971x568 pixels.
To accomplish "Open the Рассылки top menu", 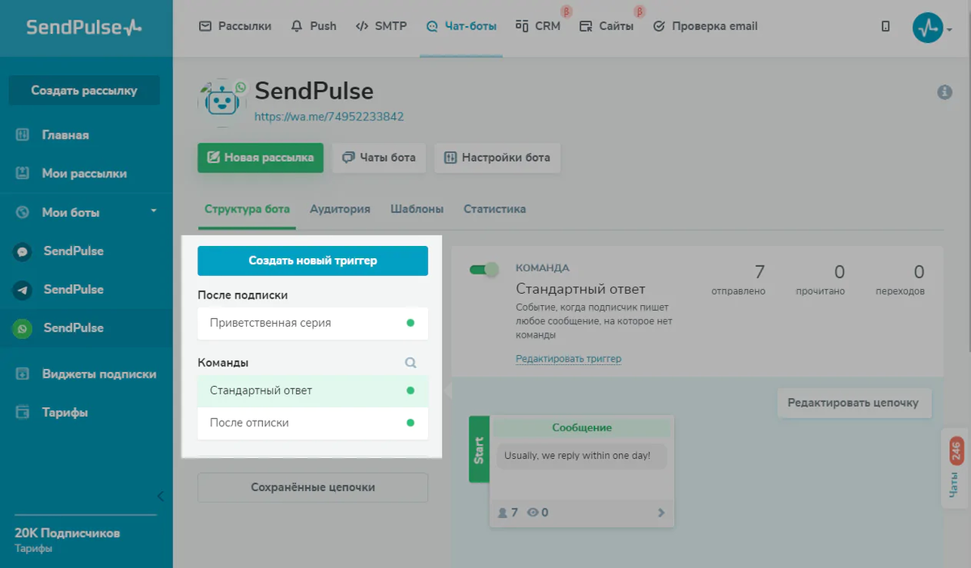I will pyautogui.click(x=235, y=26).
